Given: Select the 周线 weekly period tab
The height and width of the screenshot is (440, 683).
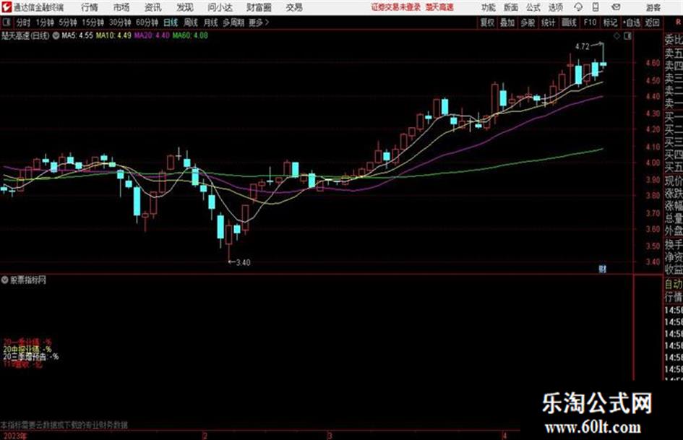Looking at the screenshot, I should click(191, 22).
